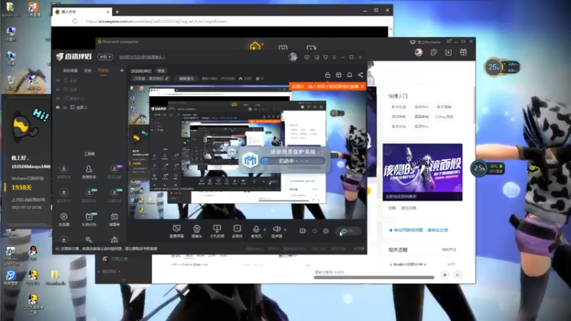This screenshot has height=321, width=571.
Task: Click the 直播助手 person tool icon
Action: [x=89, y=169]
